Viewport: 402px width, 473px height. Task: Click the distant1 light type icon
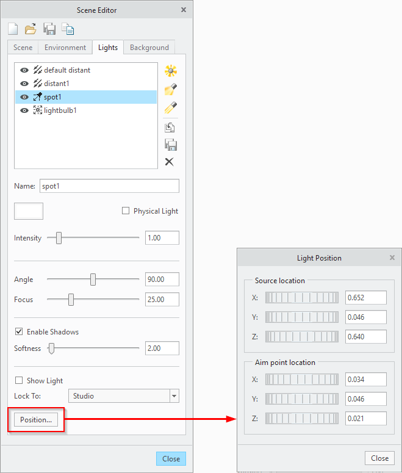[37, 83]
